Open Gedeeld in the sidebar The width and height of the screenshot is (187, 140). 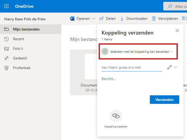click(31, 58)
